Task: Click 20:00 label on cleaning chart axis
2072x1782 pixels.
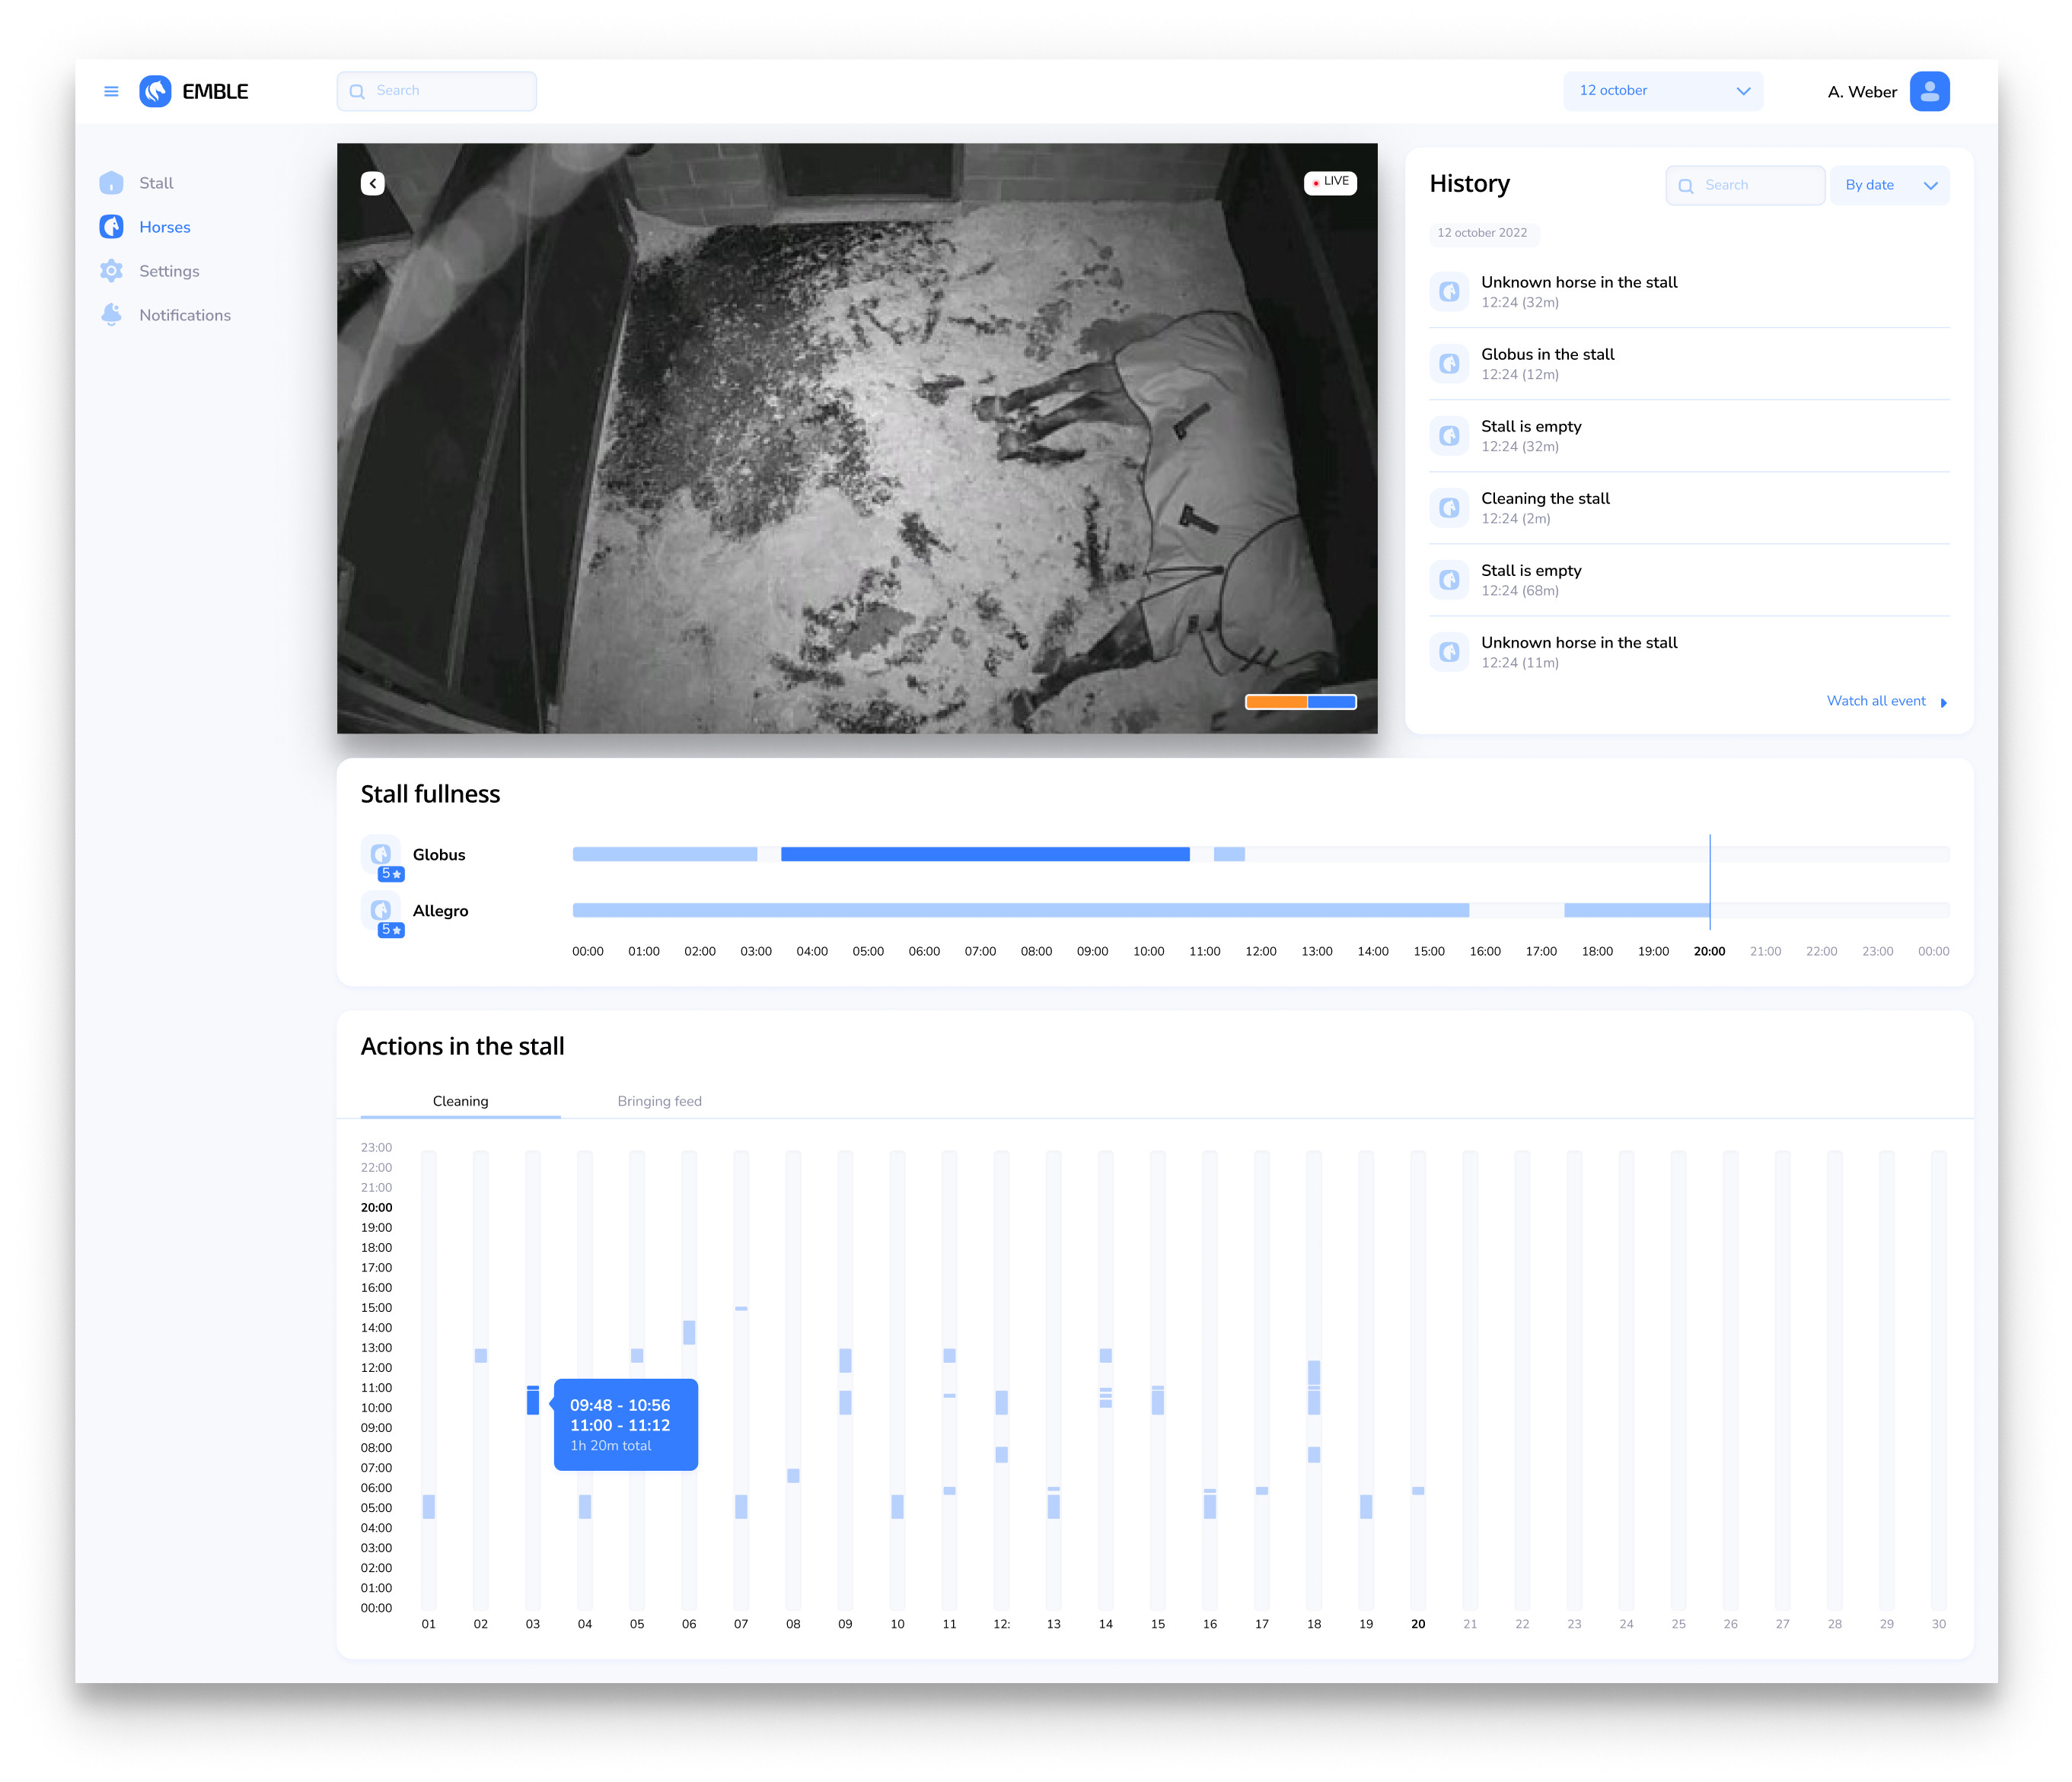Action: coord(376,1208)
